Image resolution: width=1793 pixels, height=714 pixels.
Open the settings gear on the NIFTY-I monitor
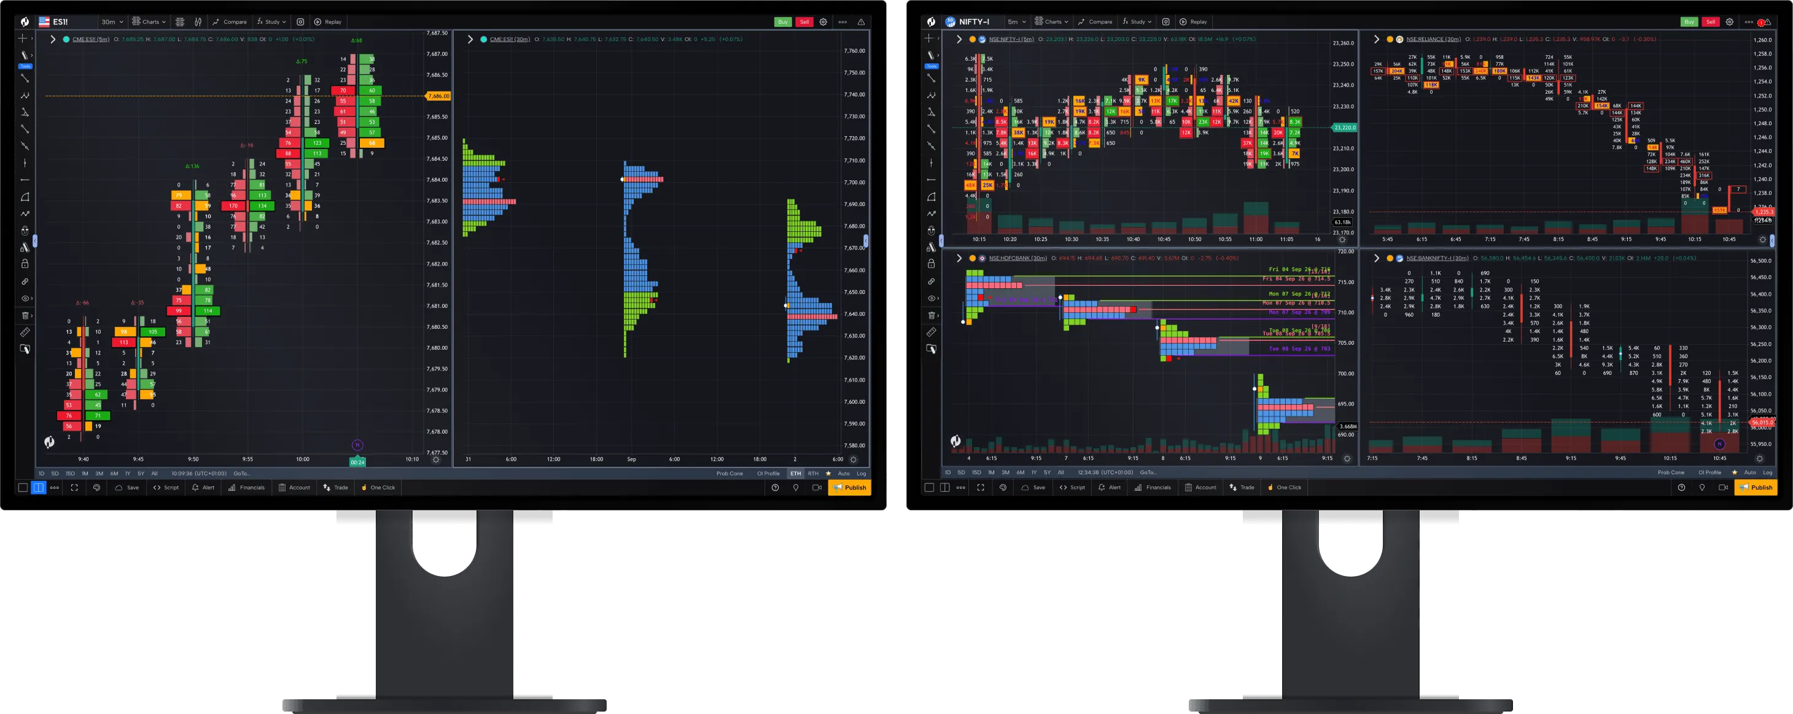coord(1730,21)
